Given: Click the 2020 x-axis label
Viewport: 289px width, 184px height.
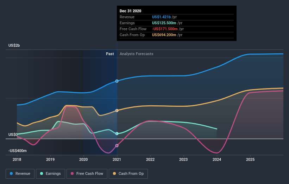Looking at the screenshot, I should point(83,159).
